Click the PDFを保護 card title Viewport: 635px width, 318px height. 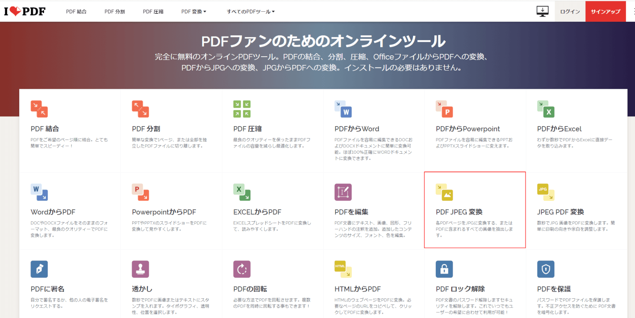pos(554,289)
